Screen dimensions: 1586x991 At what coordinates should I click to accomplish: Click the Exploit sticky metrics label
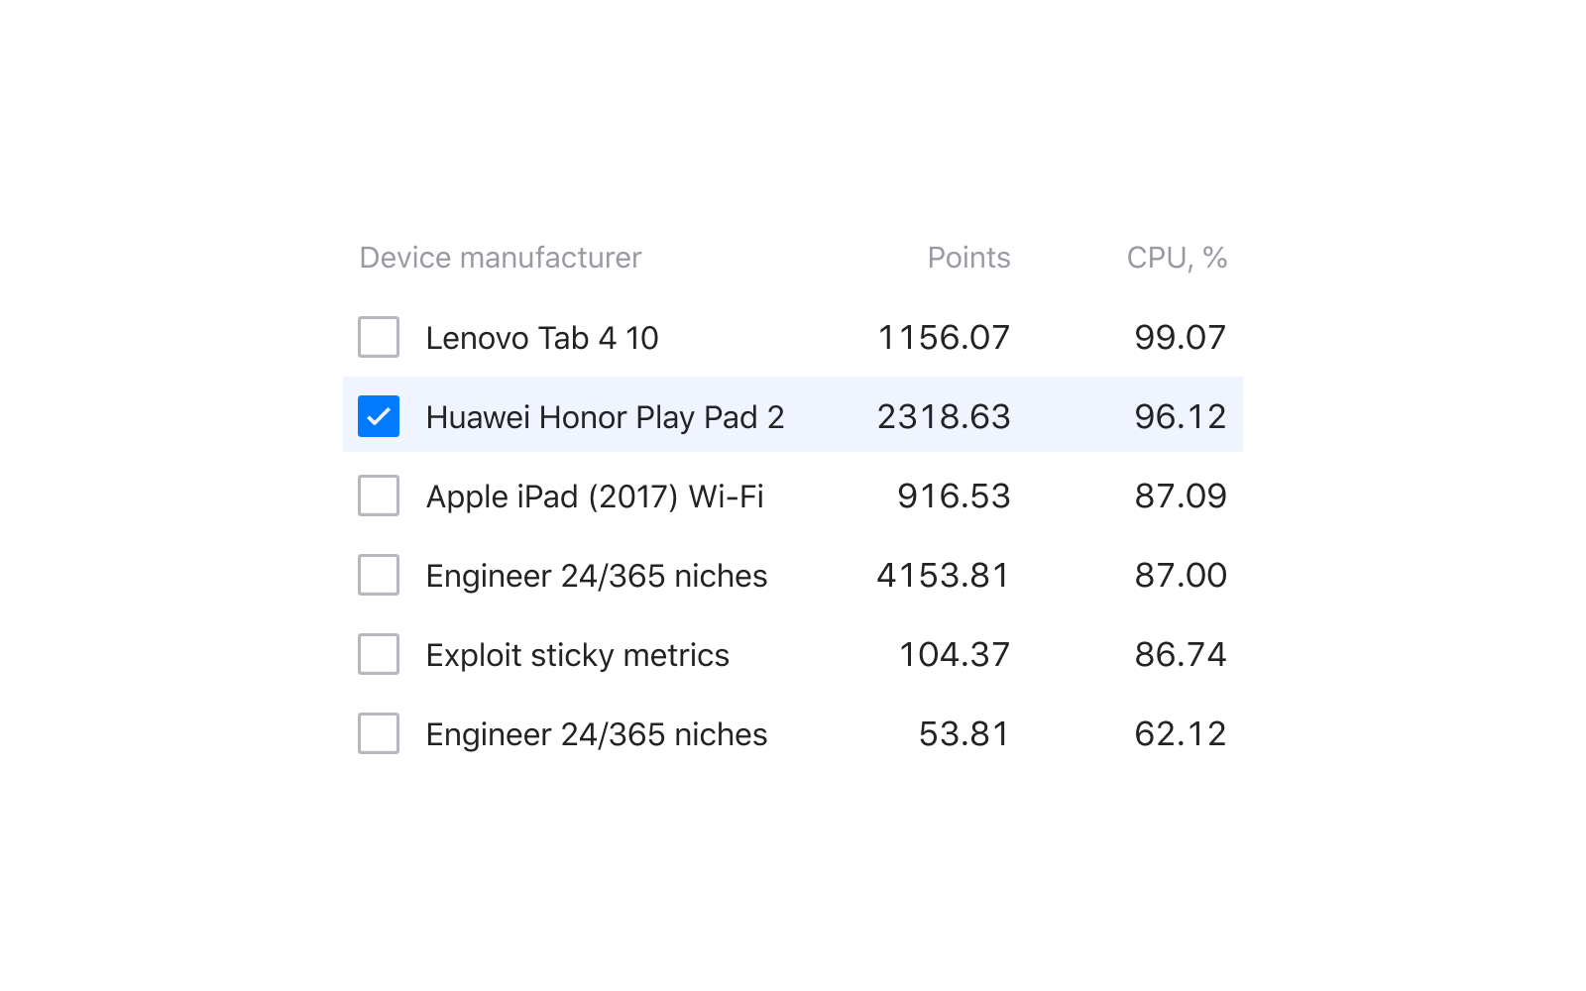click(578, 655)
